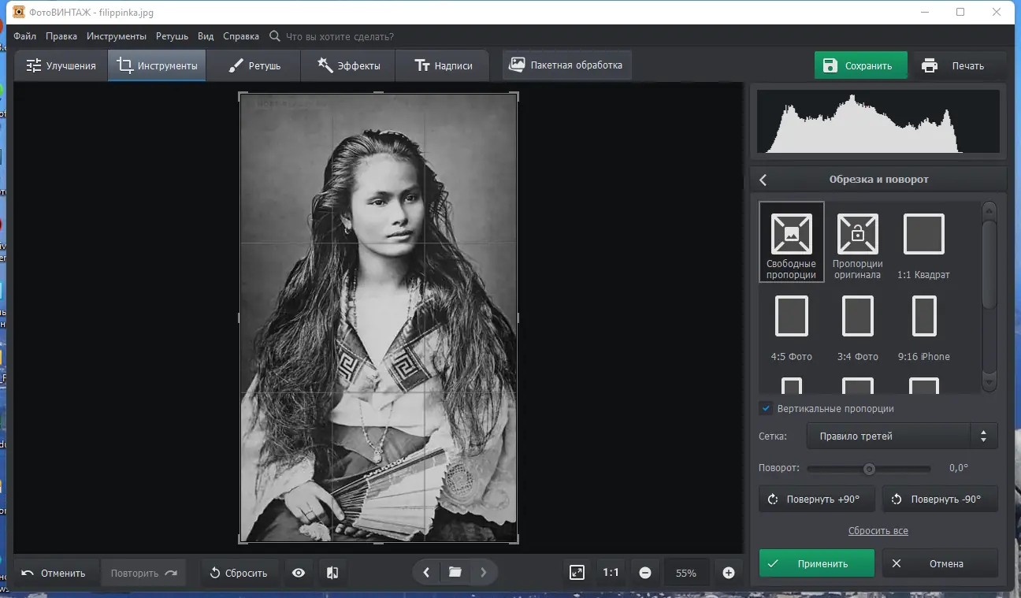Open the 55% zoom level box
Screen dimensions: 1021x598
click(686, 573)
